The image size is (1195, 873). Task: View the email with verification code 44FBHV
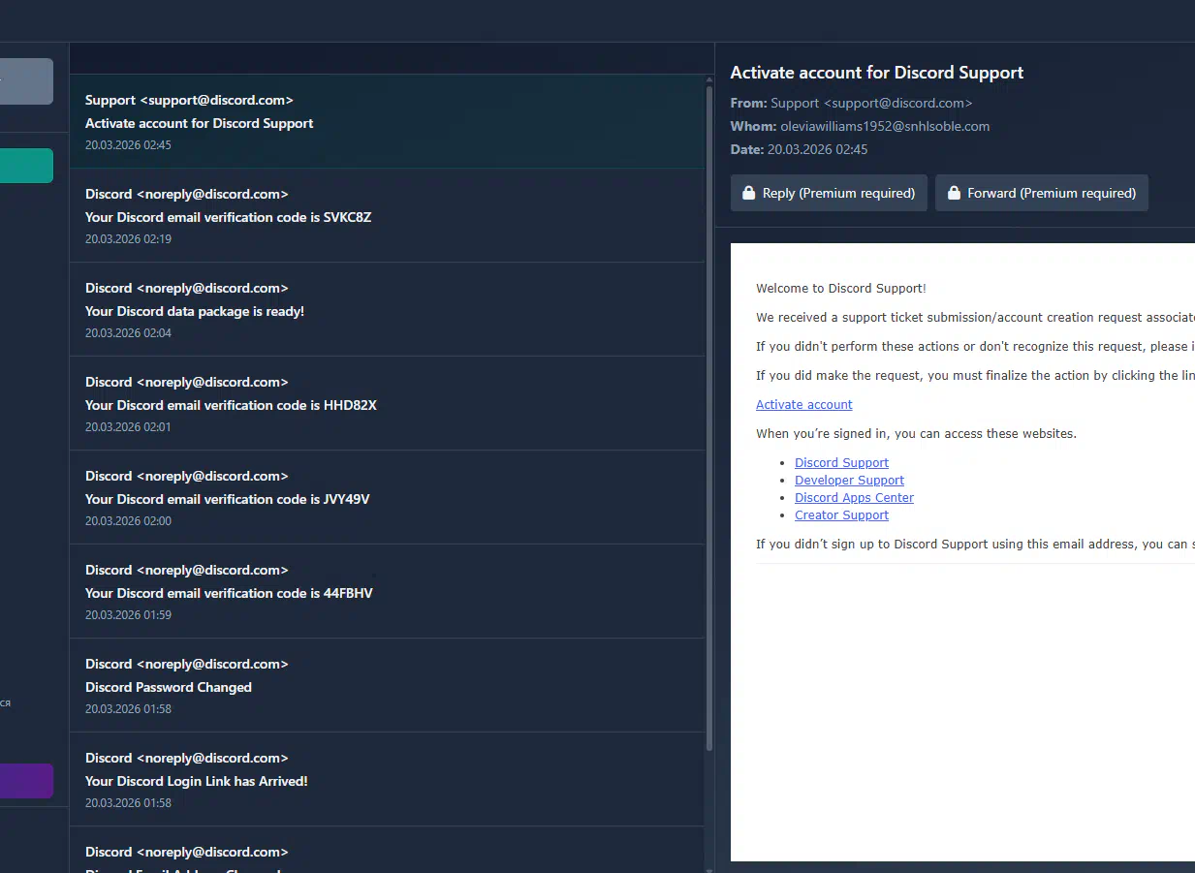387,592
